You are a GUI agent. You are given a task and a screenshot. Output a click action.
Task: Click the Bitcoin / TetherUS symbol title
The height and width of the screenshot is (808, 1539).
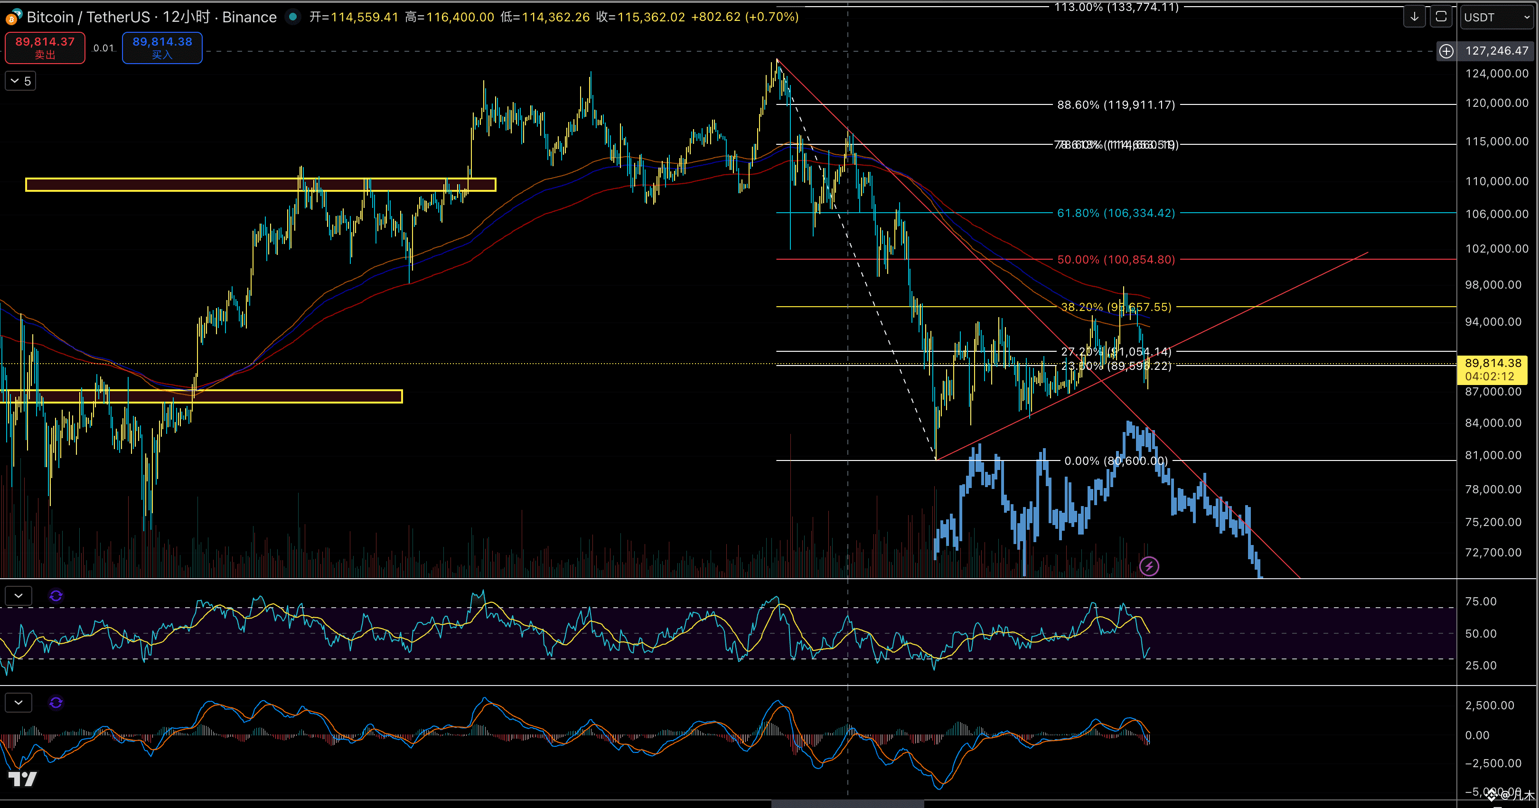[x=88, y=17]
